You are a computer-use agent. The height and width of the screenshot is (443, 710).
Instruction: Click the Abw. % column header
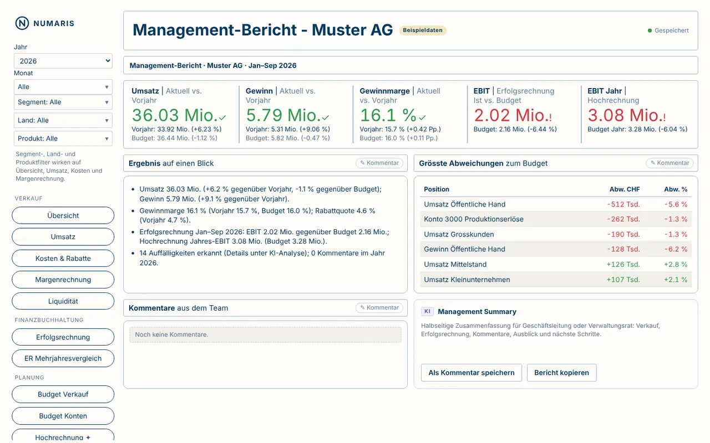pos(676,189)
